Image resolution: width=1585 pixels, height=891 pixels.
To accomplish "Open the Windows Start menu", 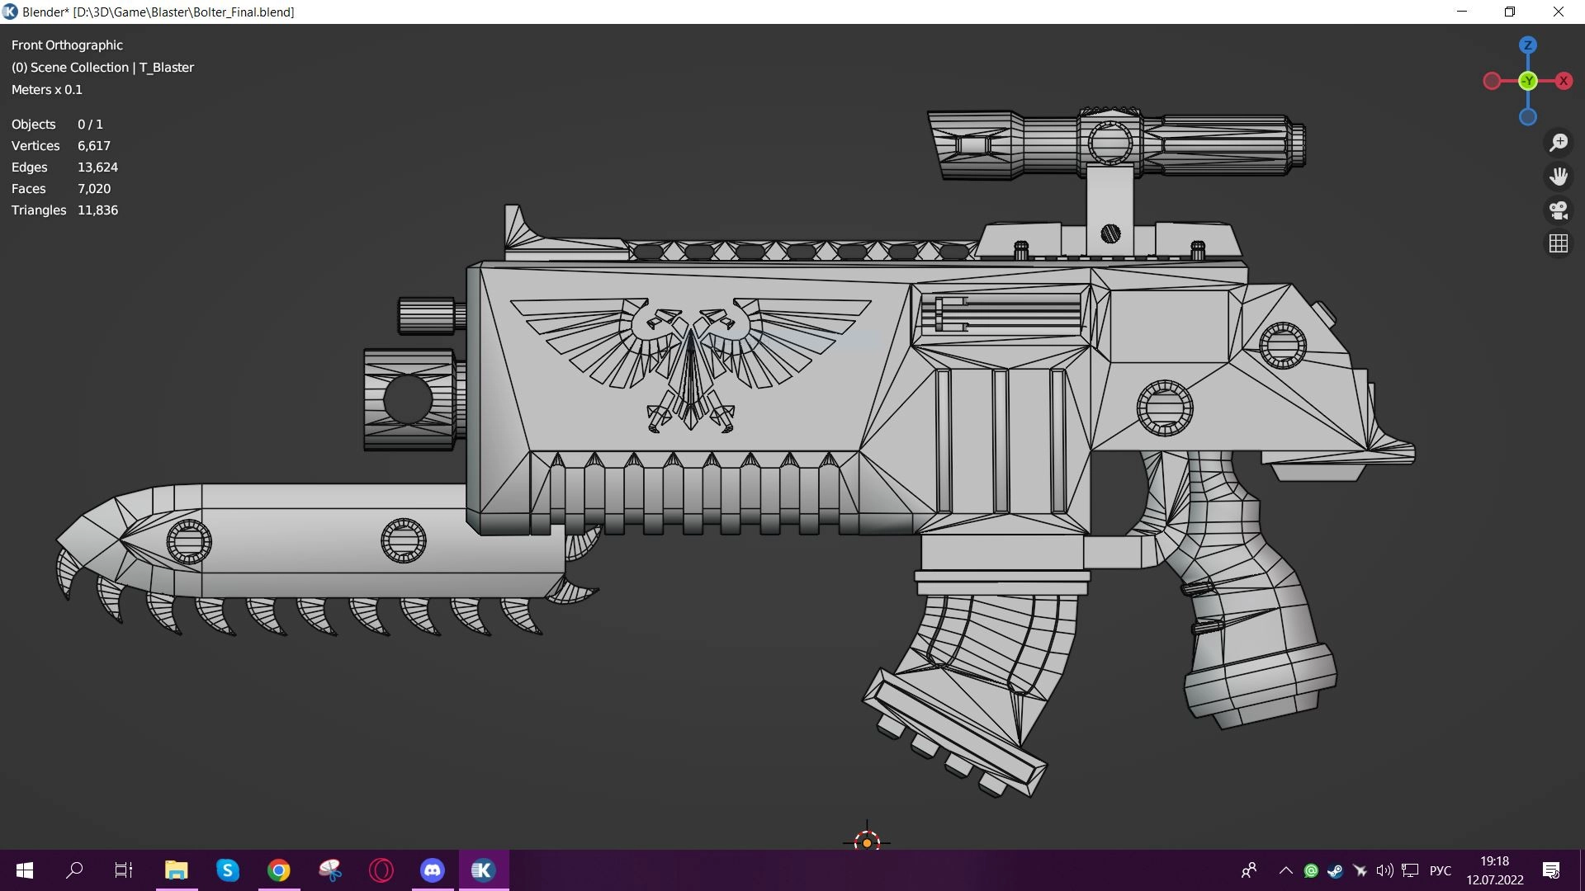I will pyautogui.click(x=25, y=870).
